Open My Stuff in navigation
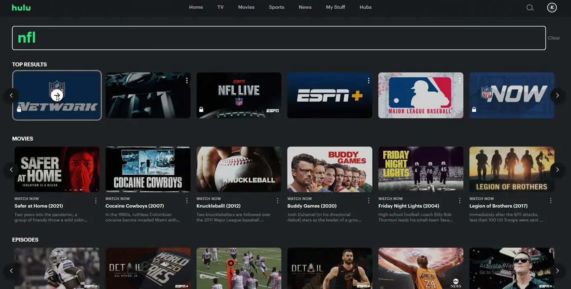 click(335, 7)
